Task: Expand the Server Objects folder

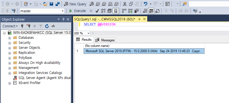Action: click(10, 48)
